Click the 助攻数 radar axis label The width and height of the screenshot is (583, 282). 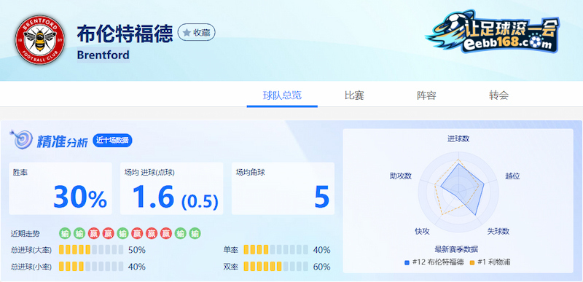point(401,176)
